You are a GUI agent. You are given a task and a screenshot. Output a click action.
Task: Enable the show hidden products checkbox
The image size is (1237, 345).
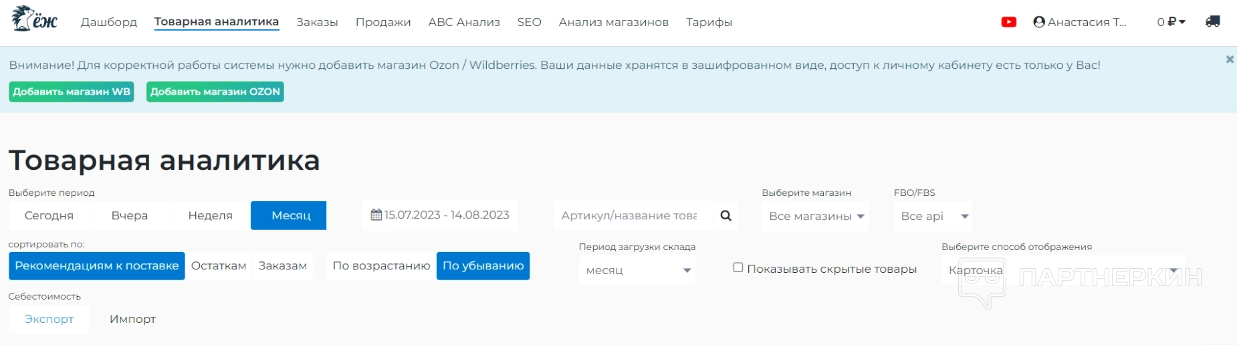(x=738, y=267)
